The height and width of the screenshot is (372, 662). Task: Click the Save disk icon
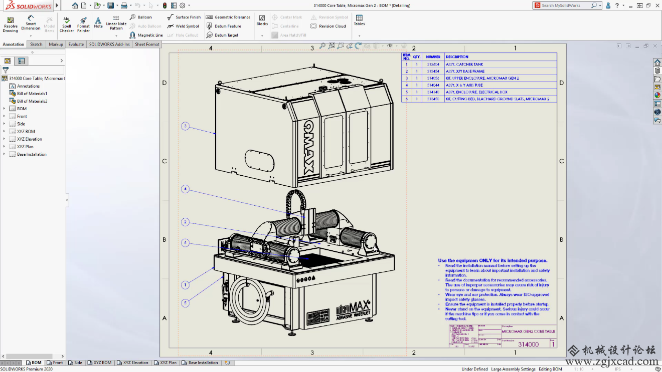(x=110, y=6)
